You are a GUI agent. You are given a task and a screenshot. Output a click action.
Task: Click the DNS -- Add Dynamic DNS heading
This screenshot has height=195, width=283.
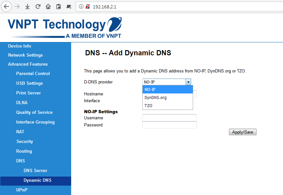click(128, 53)
